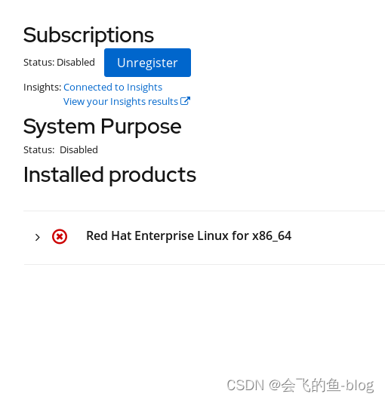Click the x86_64 text in the product name
Screen dimensions: 385x400
coord(272,235)
